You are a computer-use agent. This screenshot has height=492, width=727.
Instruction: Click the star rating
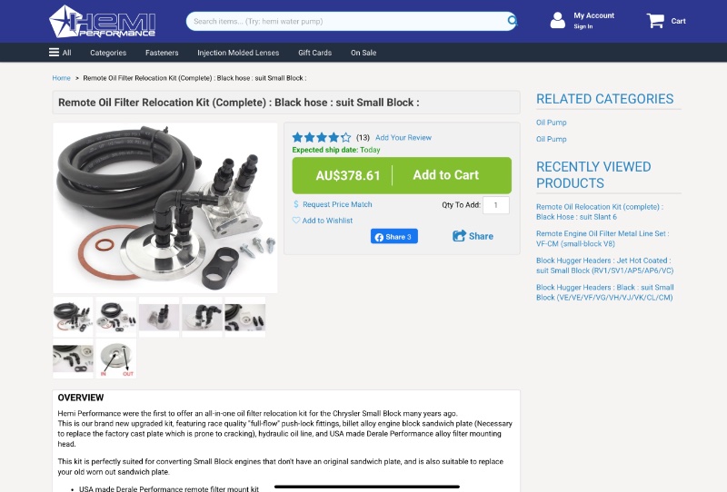point(322,137)
